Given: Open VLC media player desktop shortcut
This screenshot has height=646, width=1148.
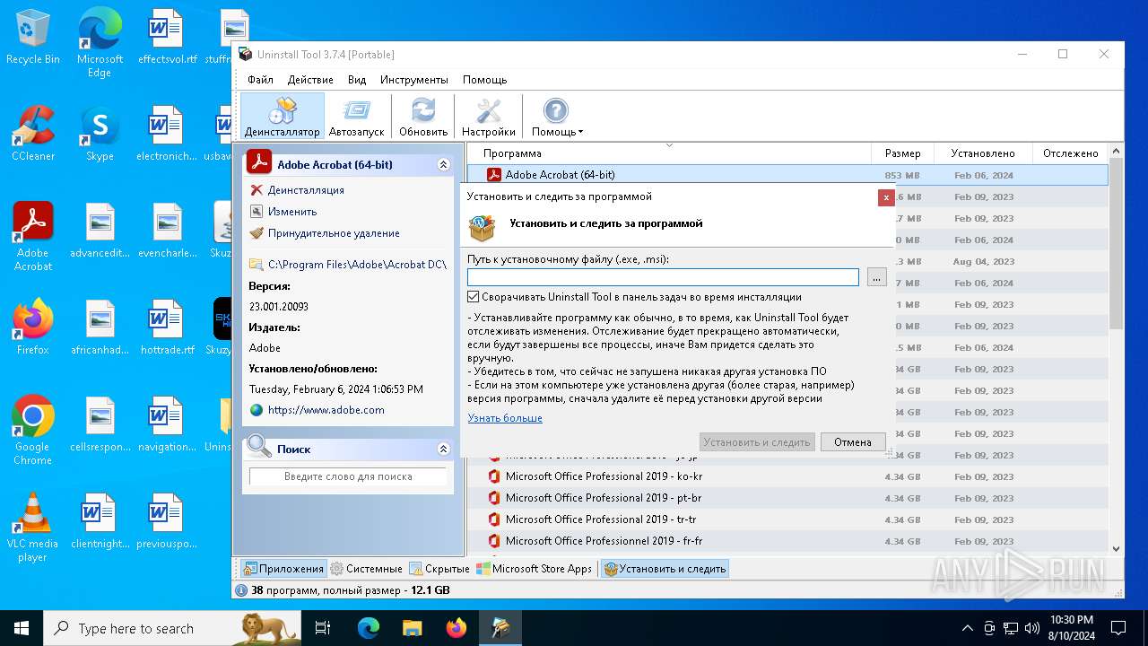Looking at the screenshot, I should [x=33, y=528].
